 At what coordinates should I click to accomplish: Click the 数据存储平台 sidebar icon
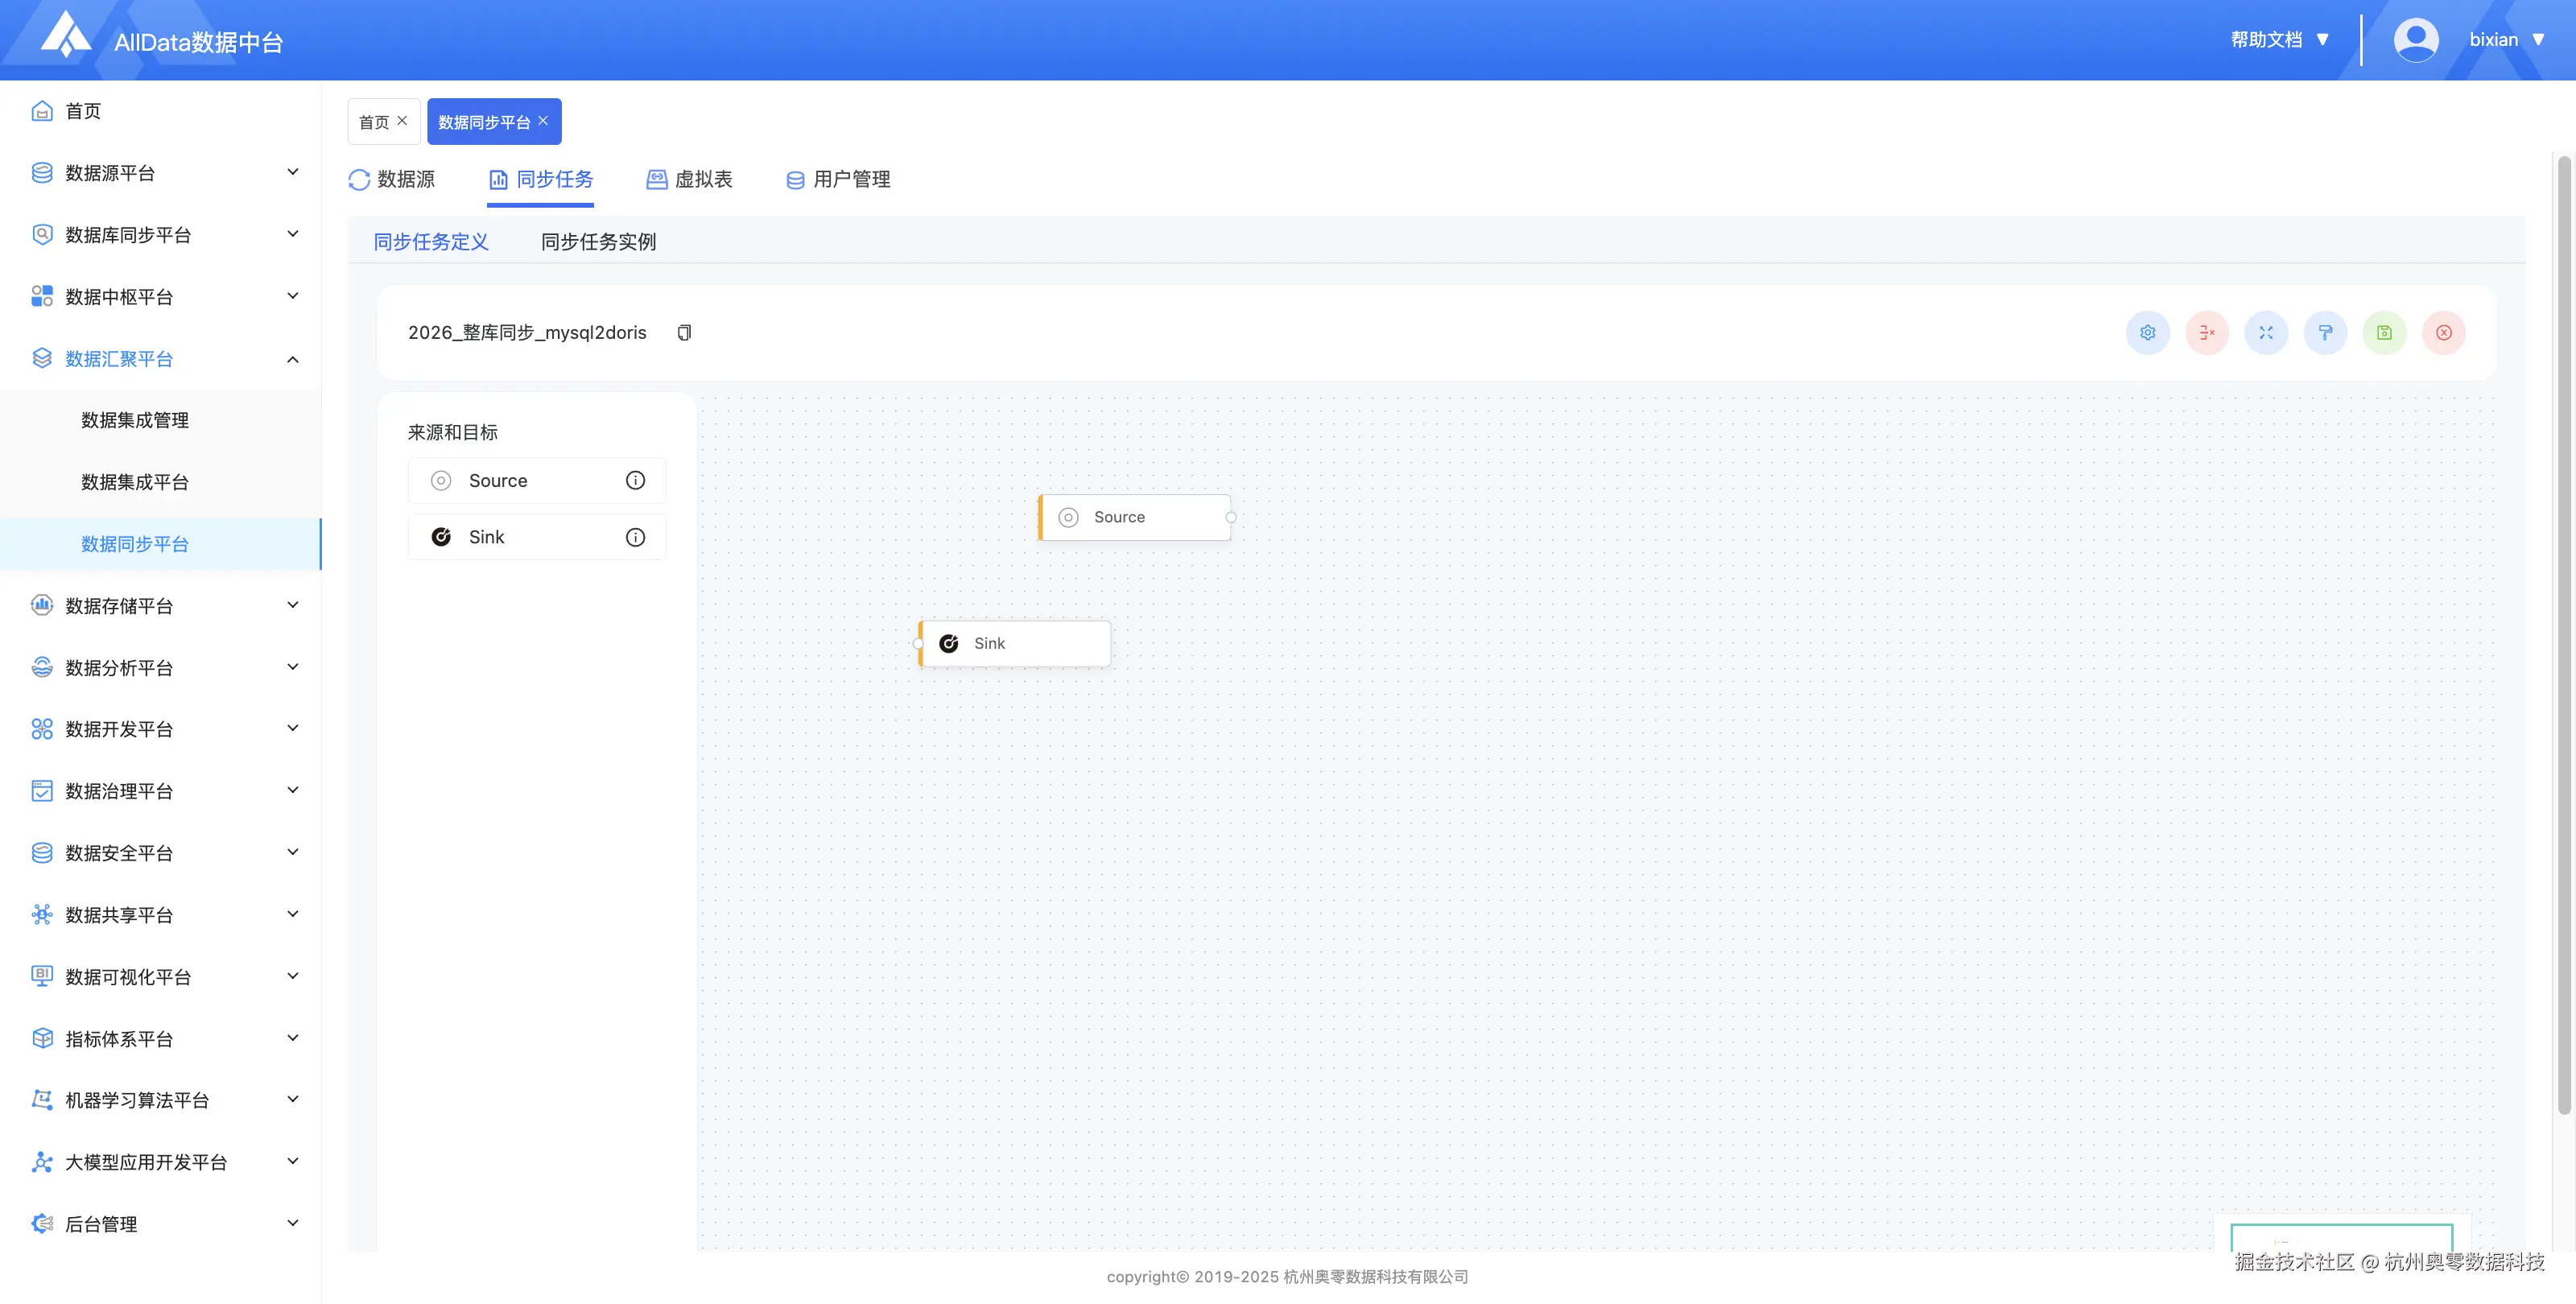tap(42, 605)
